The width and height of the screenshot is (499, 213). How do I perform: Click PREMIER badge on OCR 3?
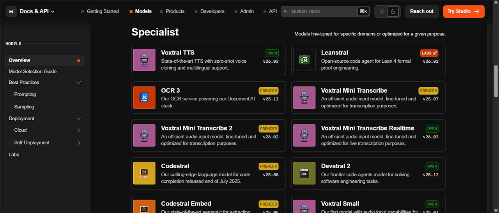[x=268, y=91]
